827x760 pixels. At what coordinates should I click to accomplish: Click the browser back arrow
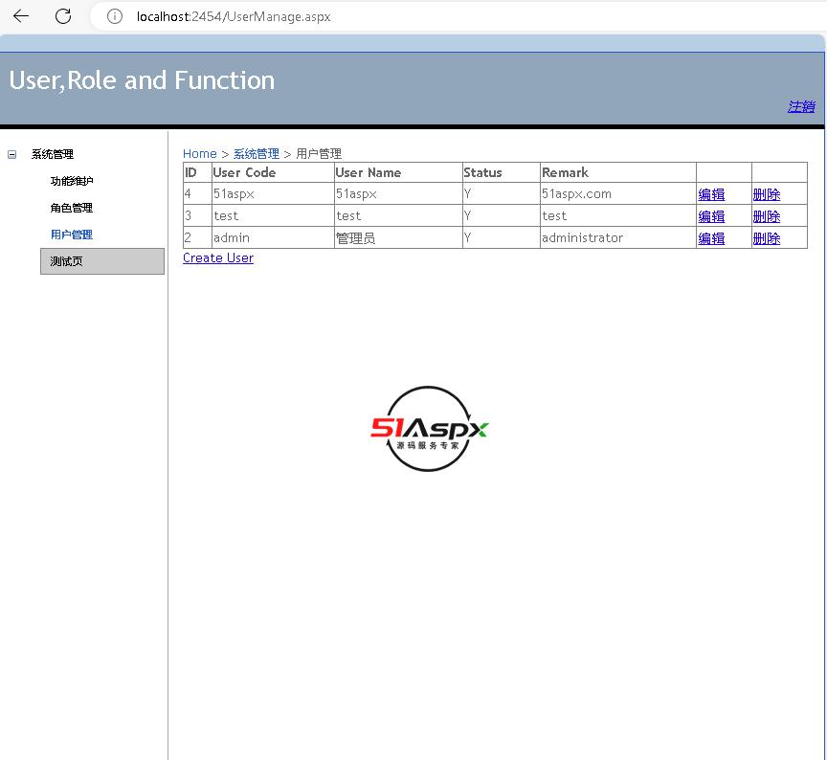click(21, 16)
